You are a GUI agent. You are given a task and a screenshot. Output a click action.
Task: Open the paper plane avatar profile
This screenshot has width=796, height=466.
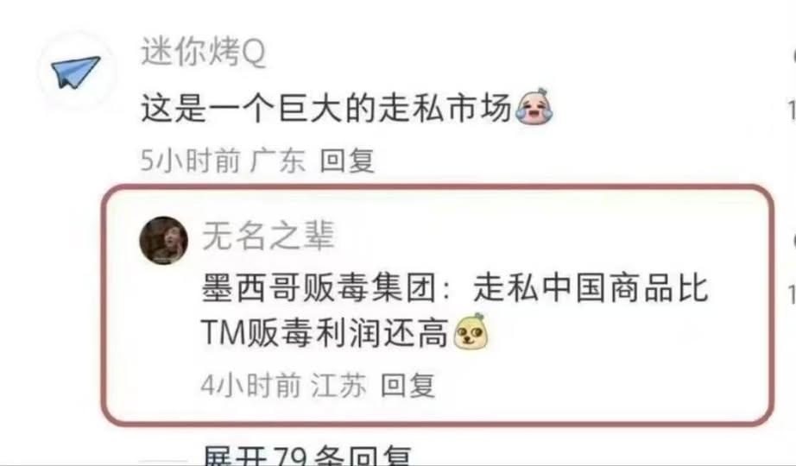click(x=75, y=72)
